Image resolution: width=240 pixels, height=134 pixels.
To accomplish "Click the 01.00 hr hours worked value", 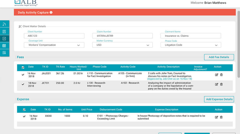I will [78, 73].
